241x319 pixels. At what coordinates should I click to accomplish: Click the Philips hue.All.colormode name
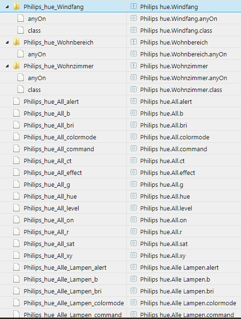point(175,137)
